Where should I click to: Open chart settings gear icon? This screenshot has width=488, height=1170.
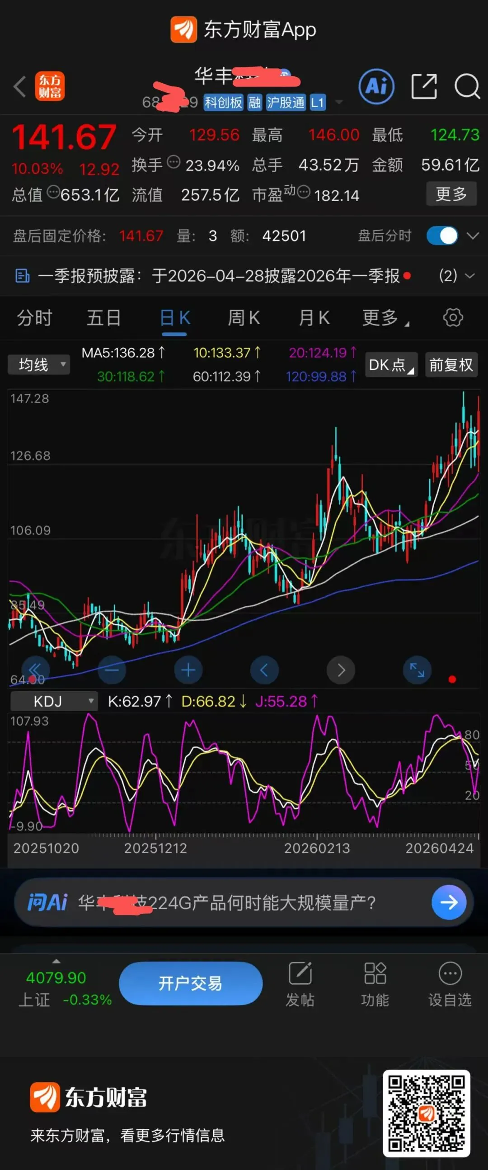[453, 317]
